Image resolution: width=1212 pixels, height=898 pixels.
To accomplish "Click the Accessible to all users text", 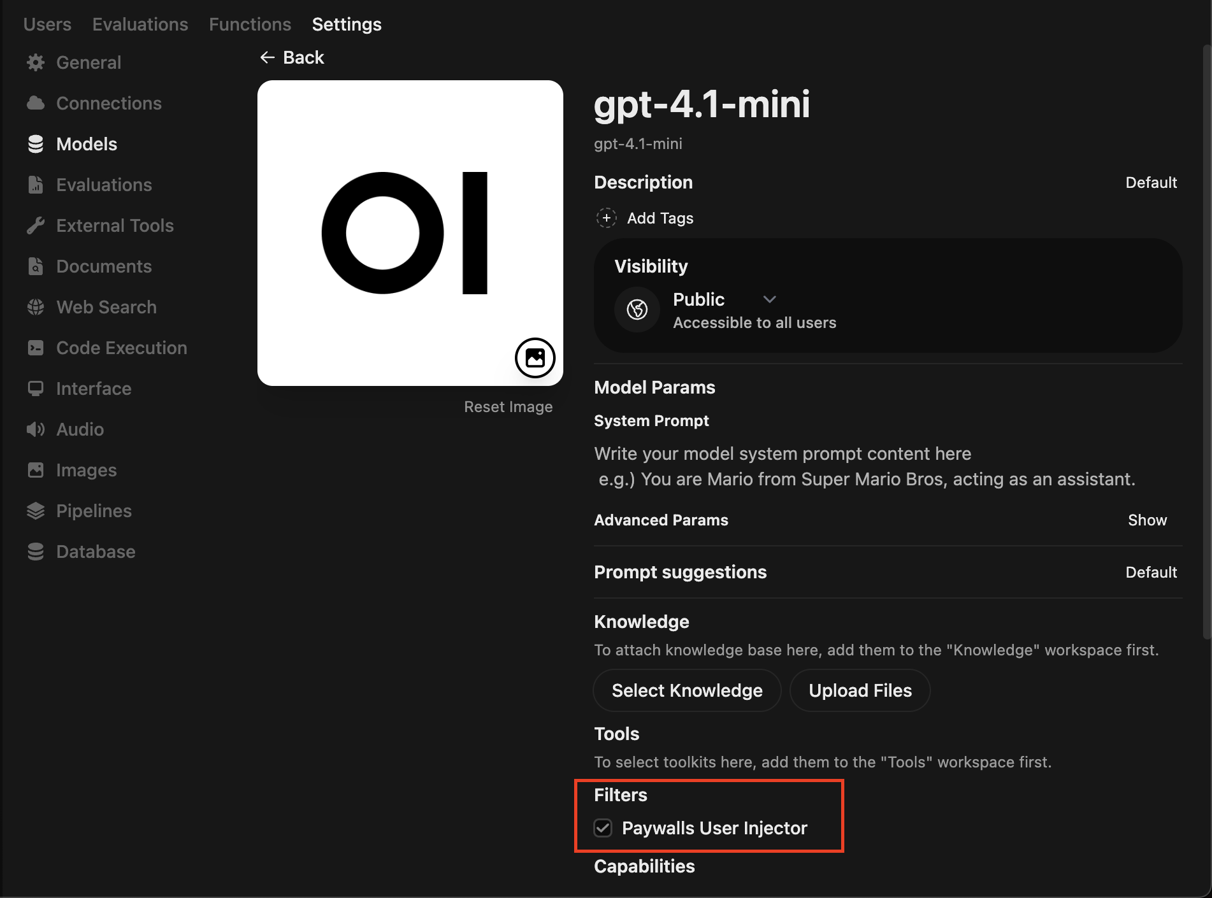I will pos(754,323).
